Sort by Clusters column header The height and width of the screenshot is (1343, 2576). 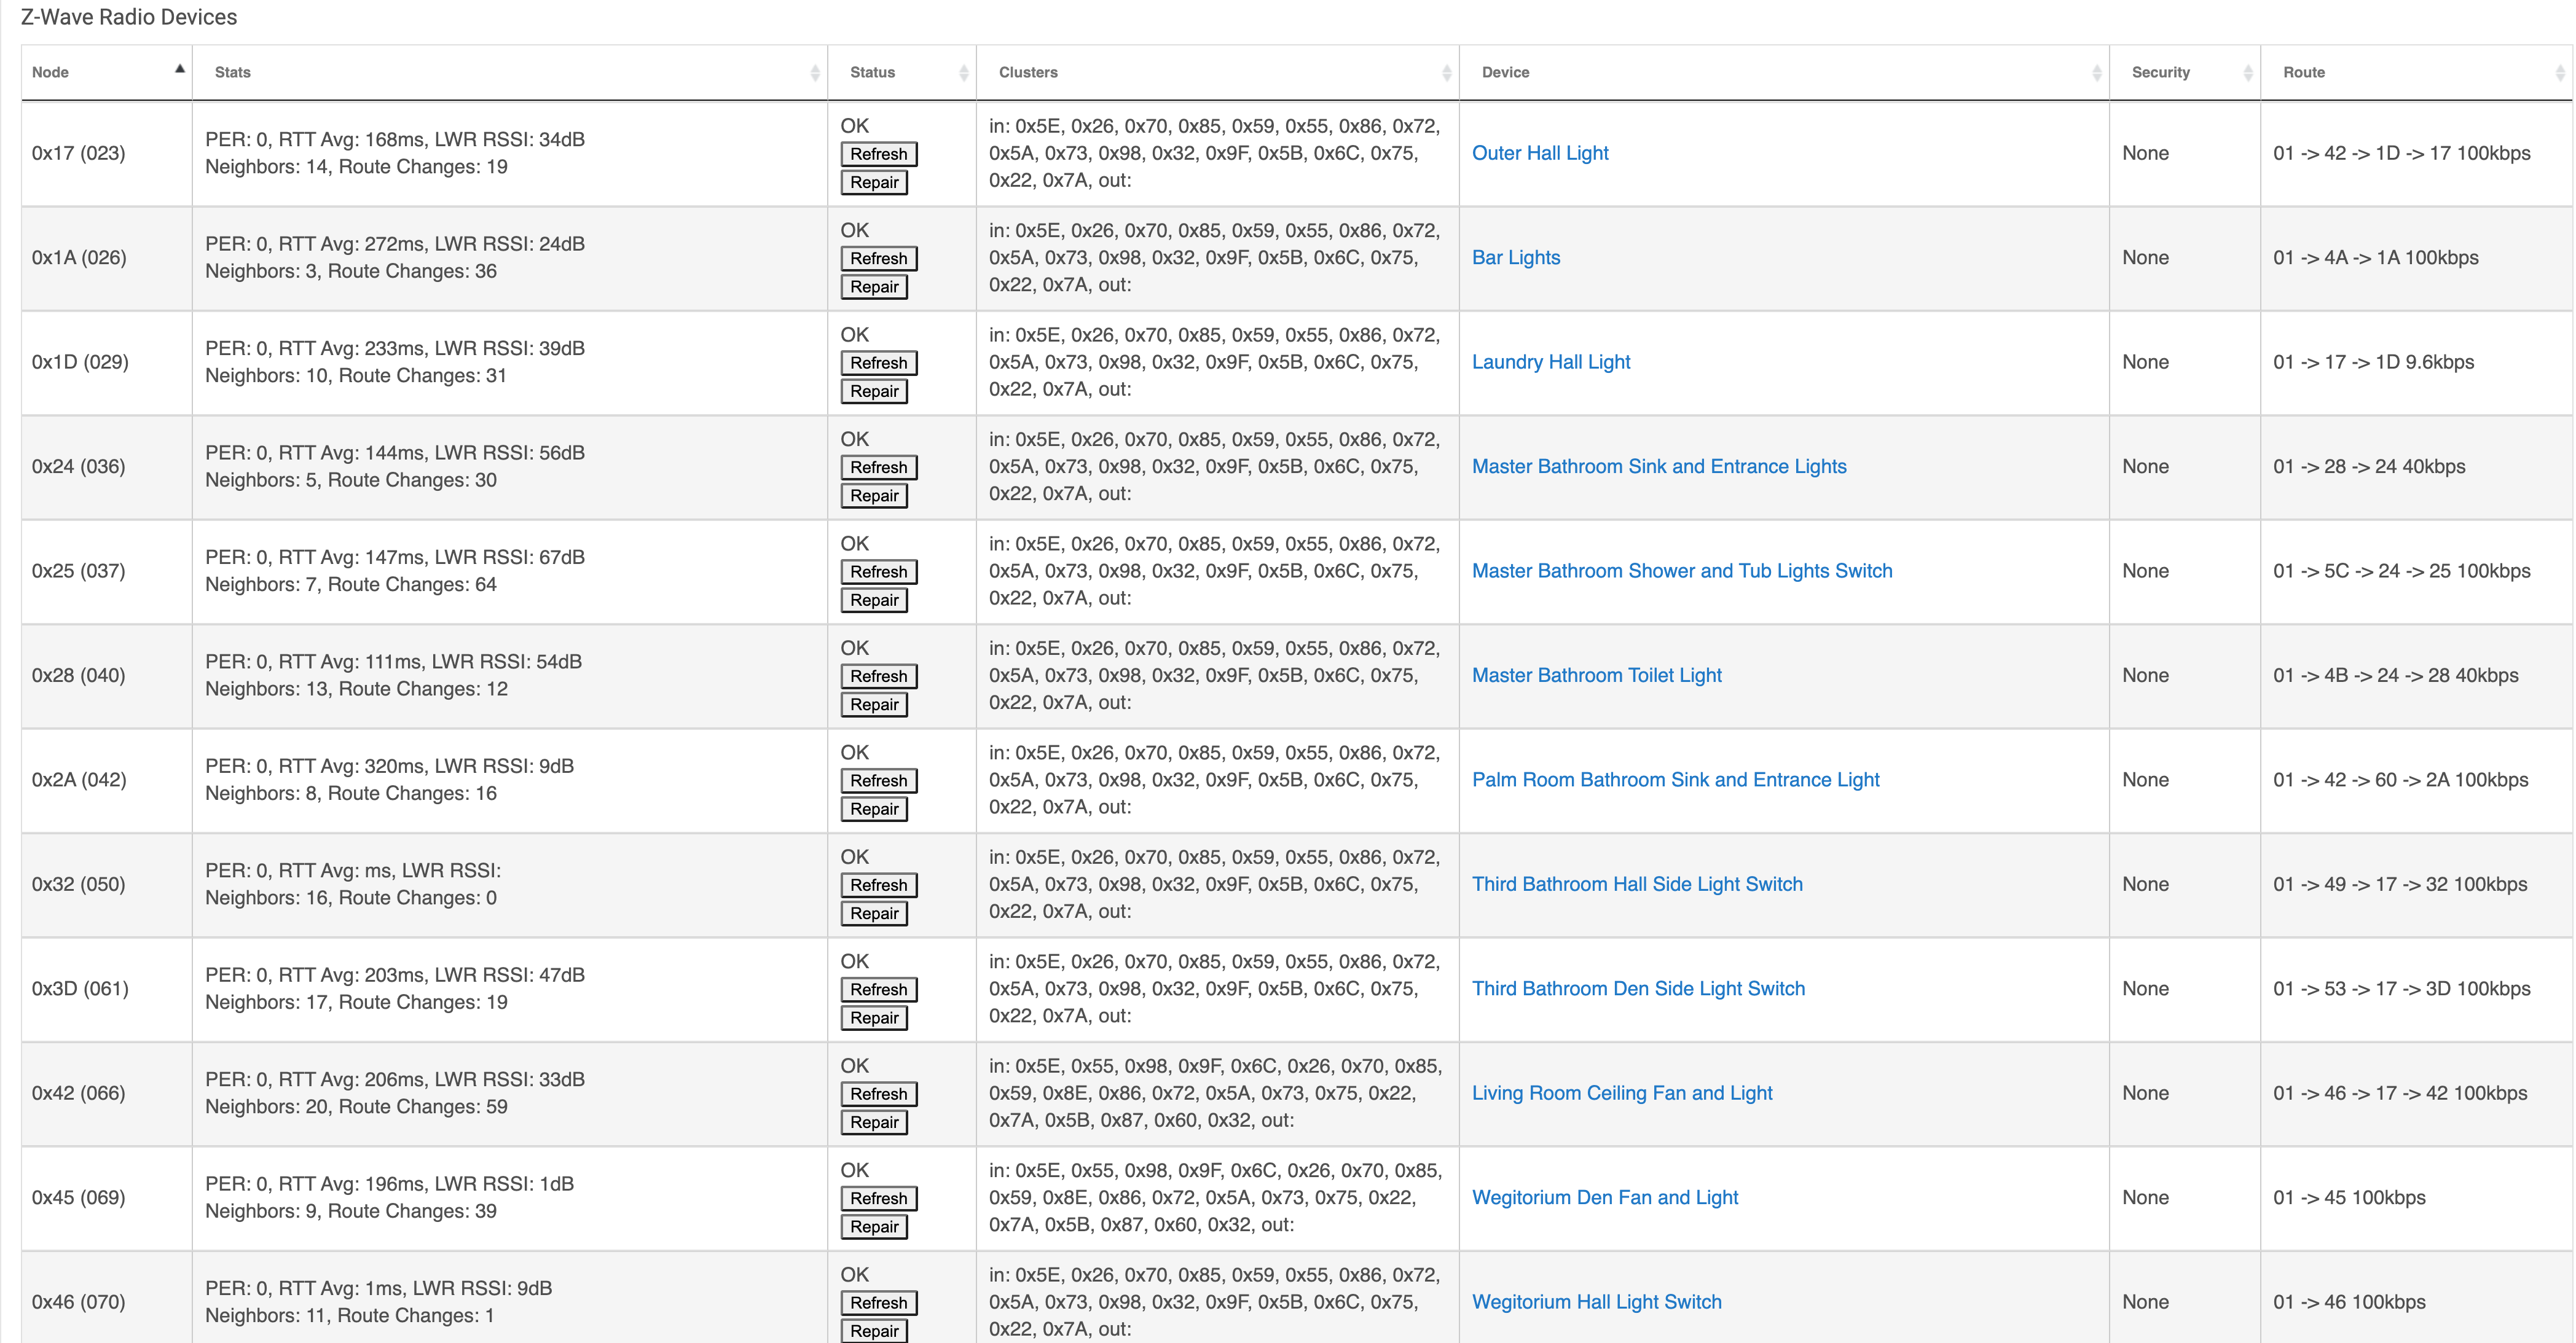tap(1218, 72)
